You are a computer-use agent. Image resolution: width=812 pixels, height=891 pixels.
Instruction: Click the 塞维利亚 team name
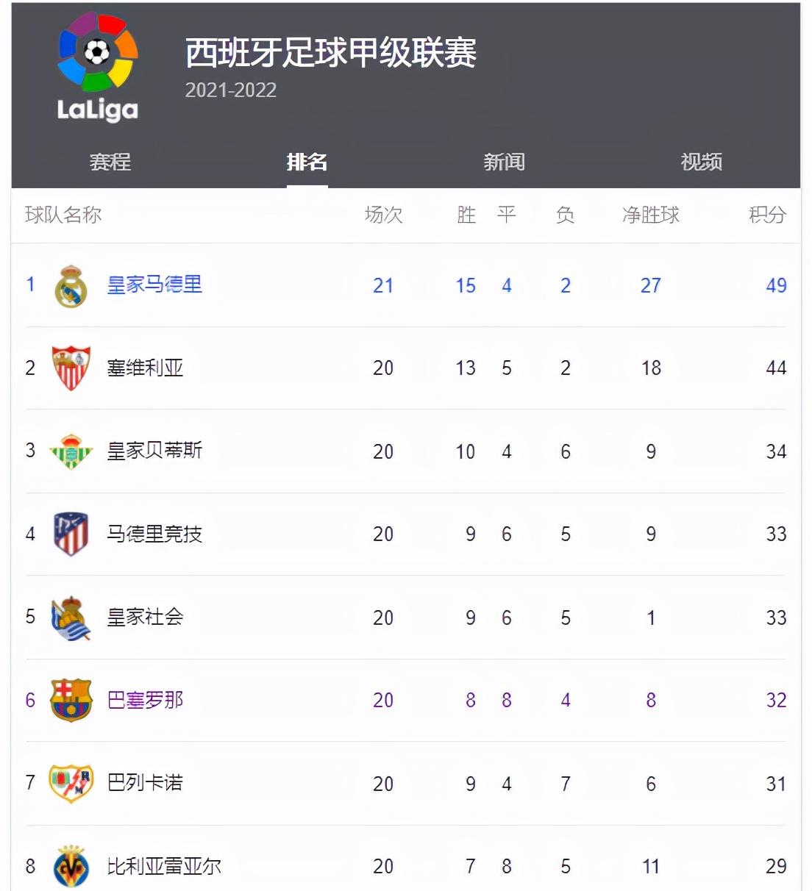point(145,368)
